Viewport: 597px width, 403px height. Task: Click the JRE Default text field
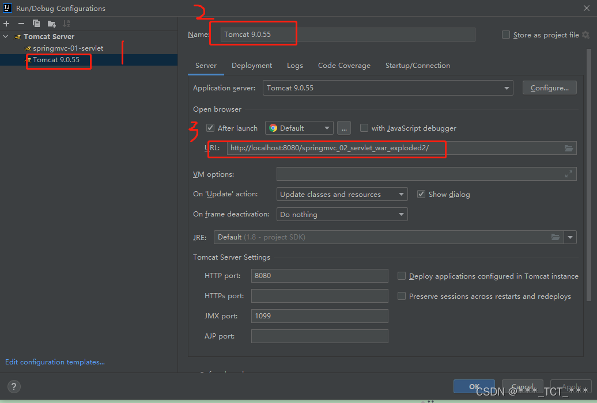388,237
